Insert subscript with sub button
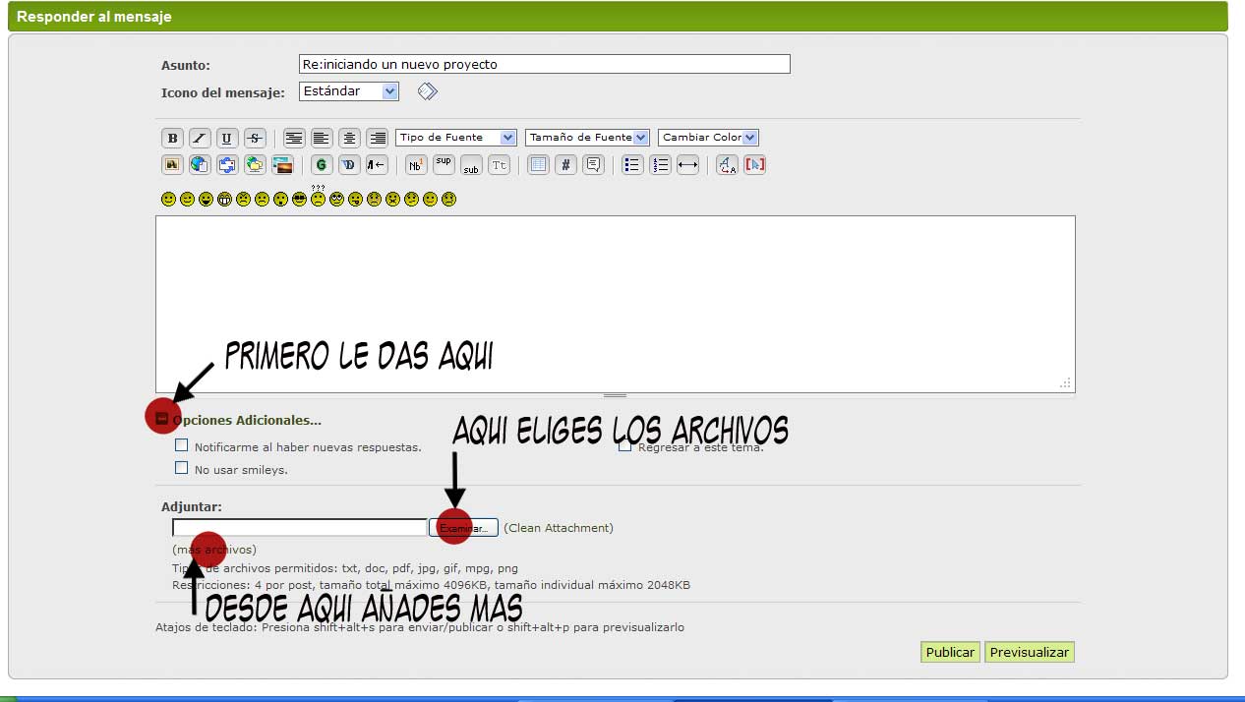Image resolution: width=1245 pixels, height=702 pixels. 471,165
